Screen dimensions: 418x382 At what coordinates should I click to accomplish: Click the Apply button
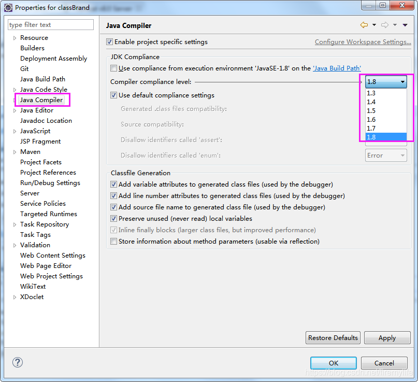coord(387,338)
